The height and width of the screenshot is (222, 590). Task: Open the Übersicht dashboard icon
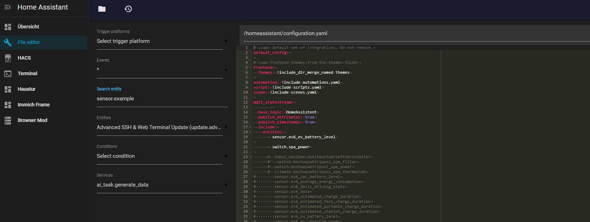[x=8, y=27]
